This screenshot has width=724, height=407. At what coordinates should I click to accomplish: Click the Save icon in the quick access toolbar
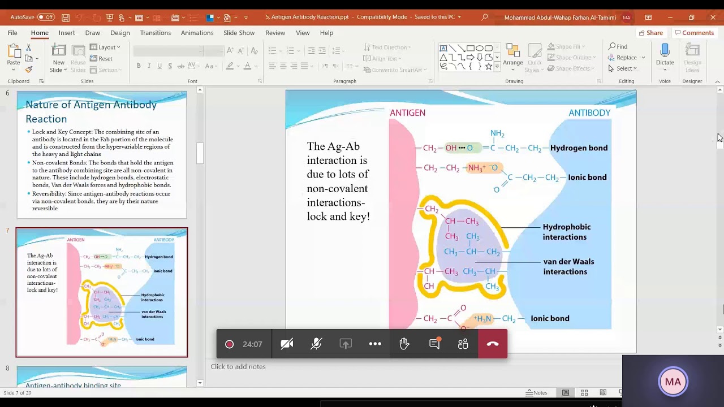66,18
